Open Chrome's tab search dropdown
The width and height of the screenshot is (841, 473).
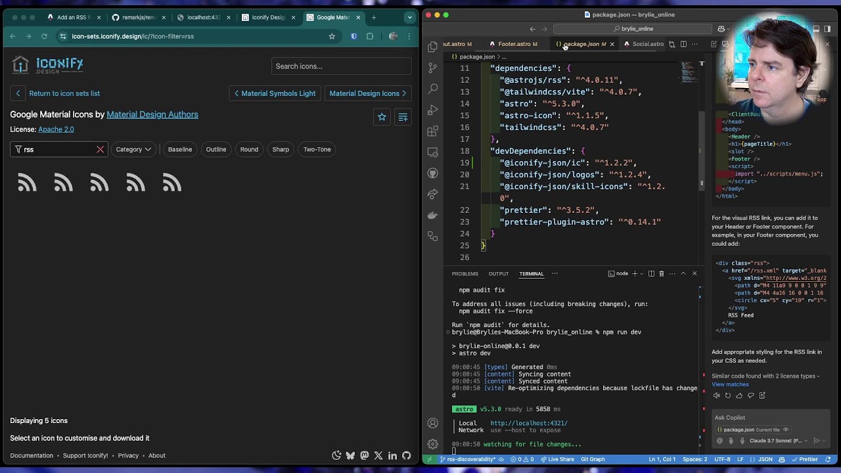[x=409, y=18]
